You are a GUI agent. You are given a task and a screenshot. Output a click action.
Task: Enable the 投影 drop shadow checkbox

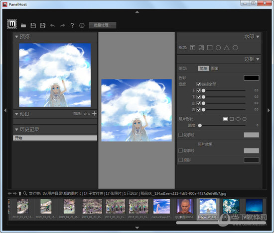click(x=180, y=160)
